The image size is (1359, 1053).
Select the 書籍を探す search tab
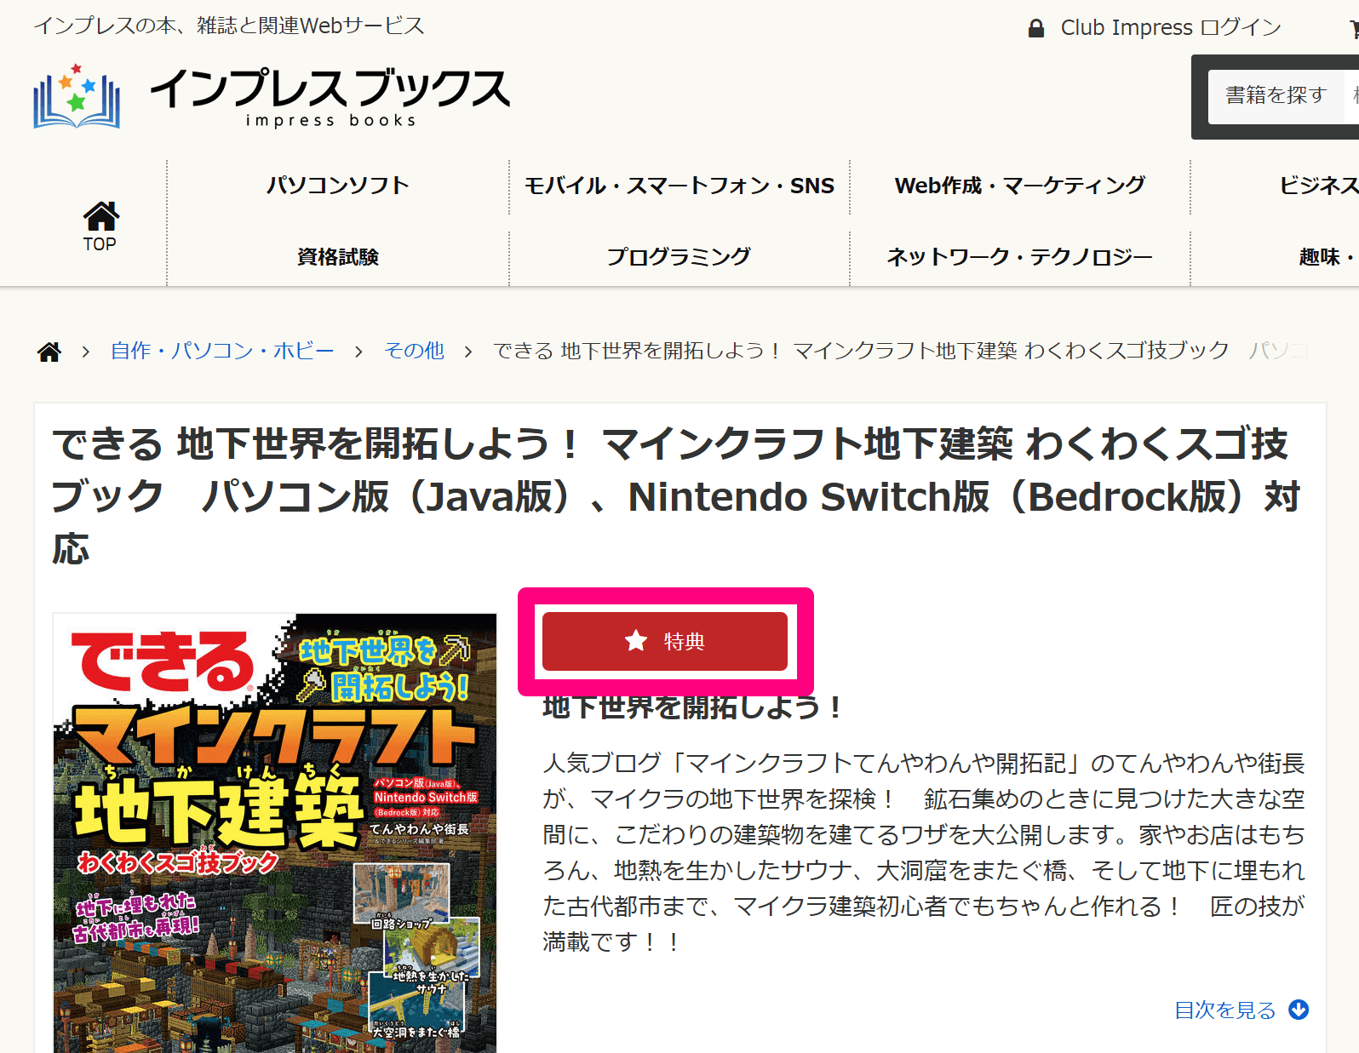click(x=1276, y=95)
